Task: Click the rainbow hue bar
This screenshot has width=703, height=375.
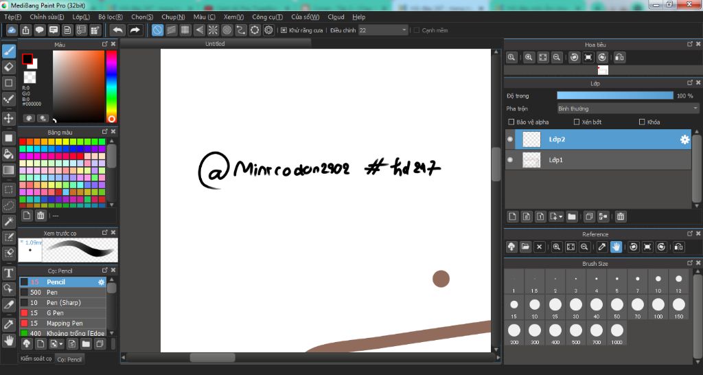Action: (111, 86)
